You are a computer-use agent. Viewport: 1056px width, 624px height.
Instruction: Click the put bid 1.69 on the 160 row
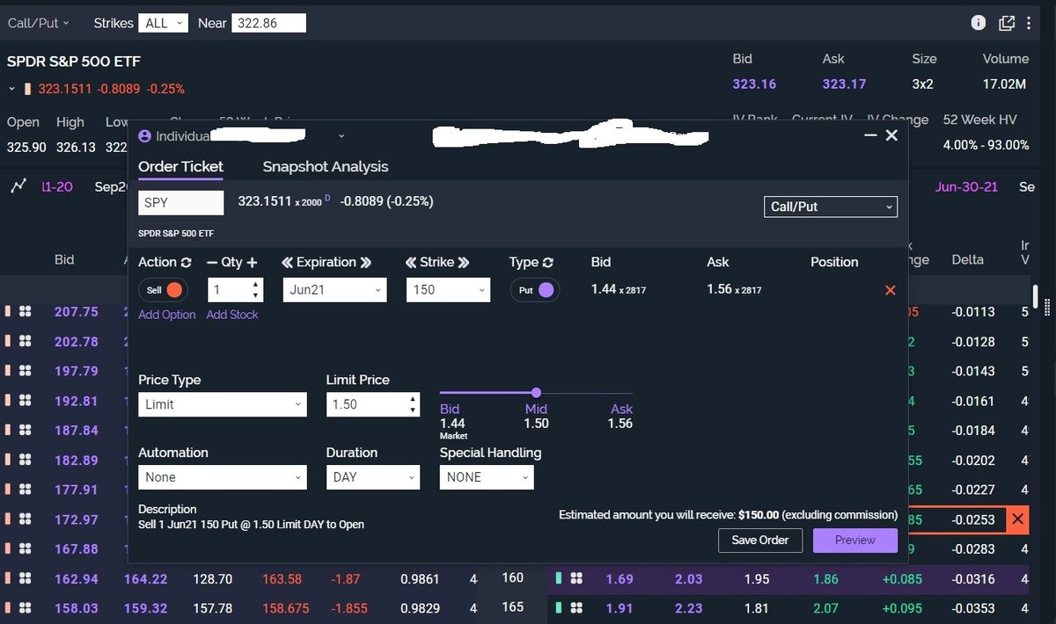click(620, 578)
